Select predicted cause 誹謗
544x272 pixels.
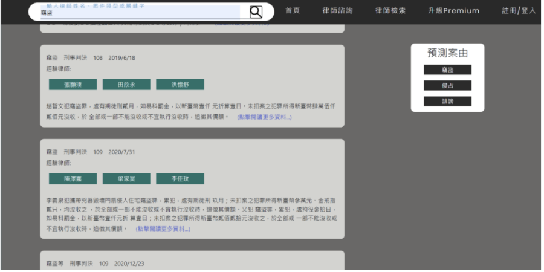point(447,102)
